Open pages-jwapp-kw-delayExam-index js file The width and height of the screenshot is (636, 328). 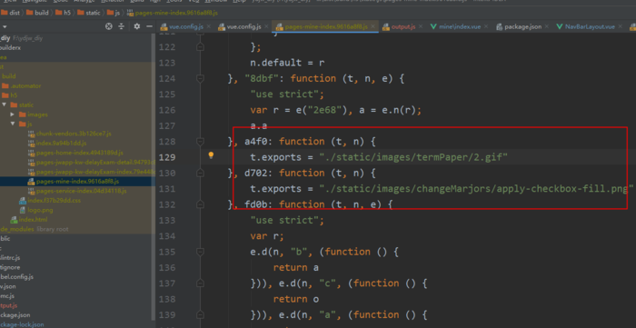tap(91, 172)
